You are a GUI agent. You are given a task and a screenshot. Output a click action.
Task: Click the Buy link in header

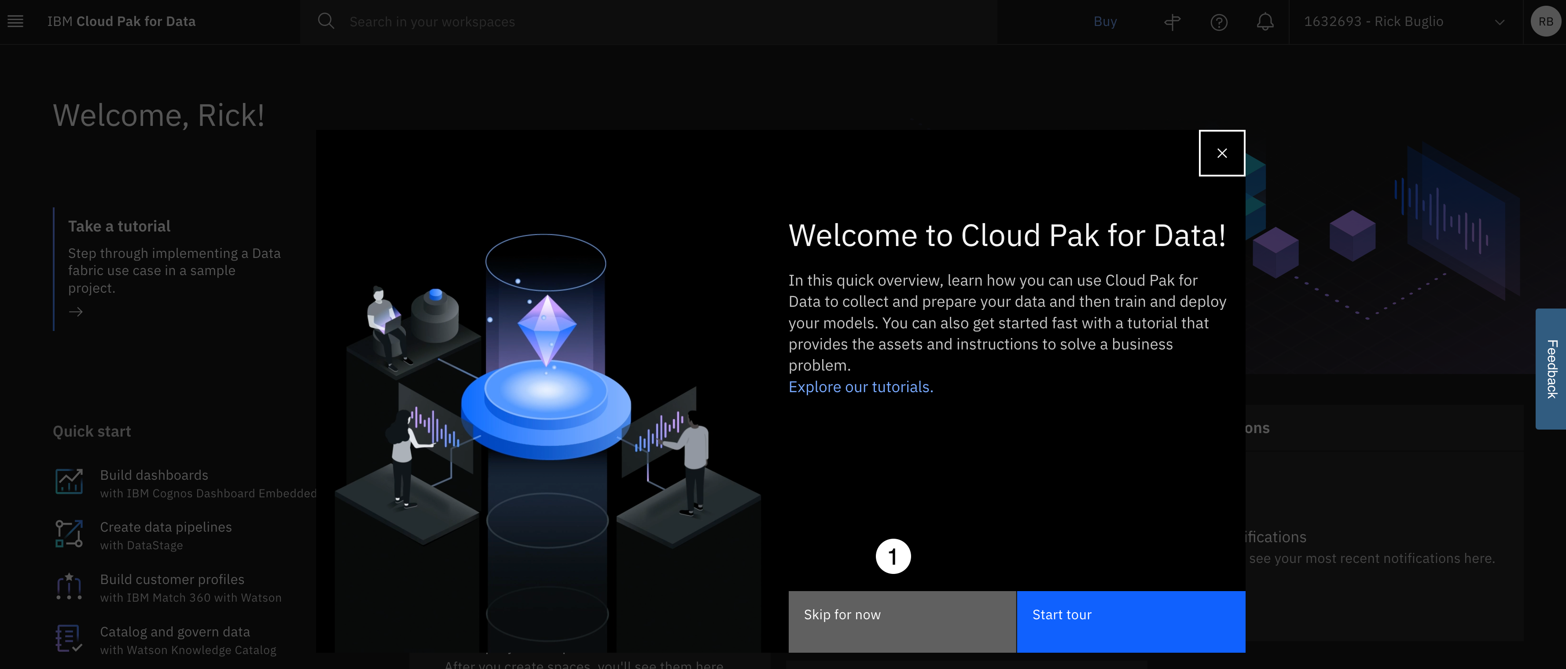(1105, 22)
